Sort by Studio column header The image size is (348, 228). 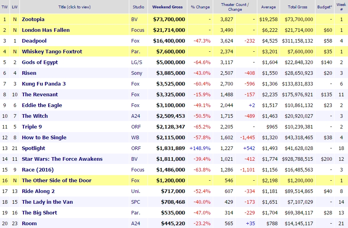pos(138,7)
